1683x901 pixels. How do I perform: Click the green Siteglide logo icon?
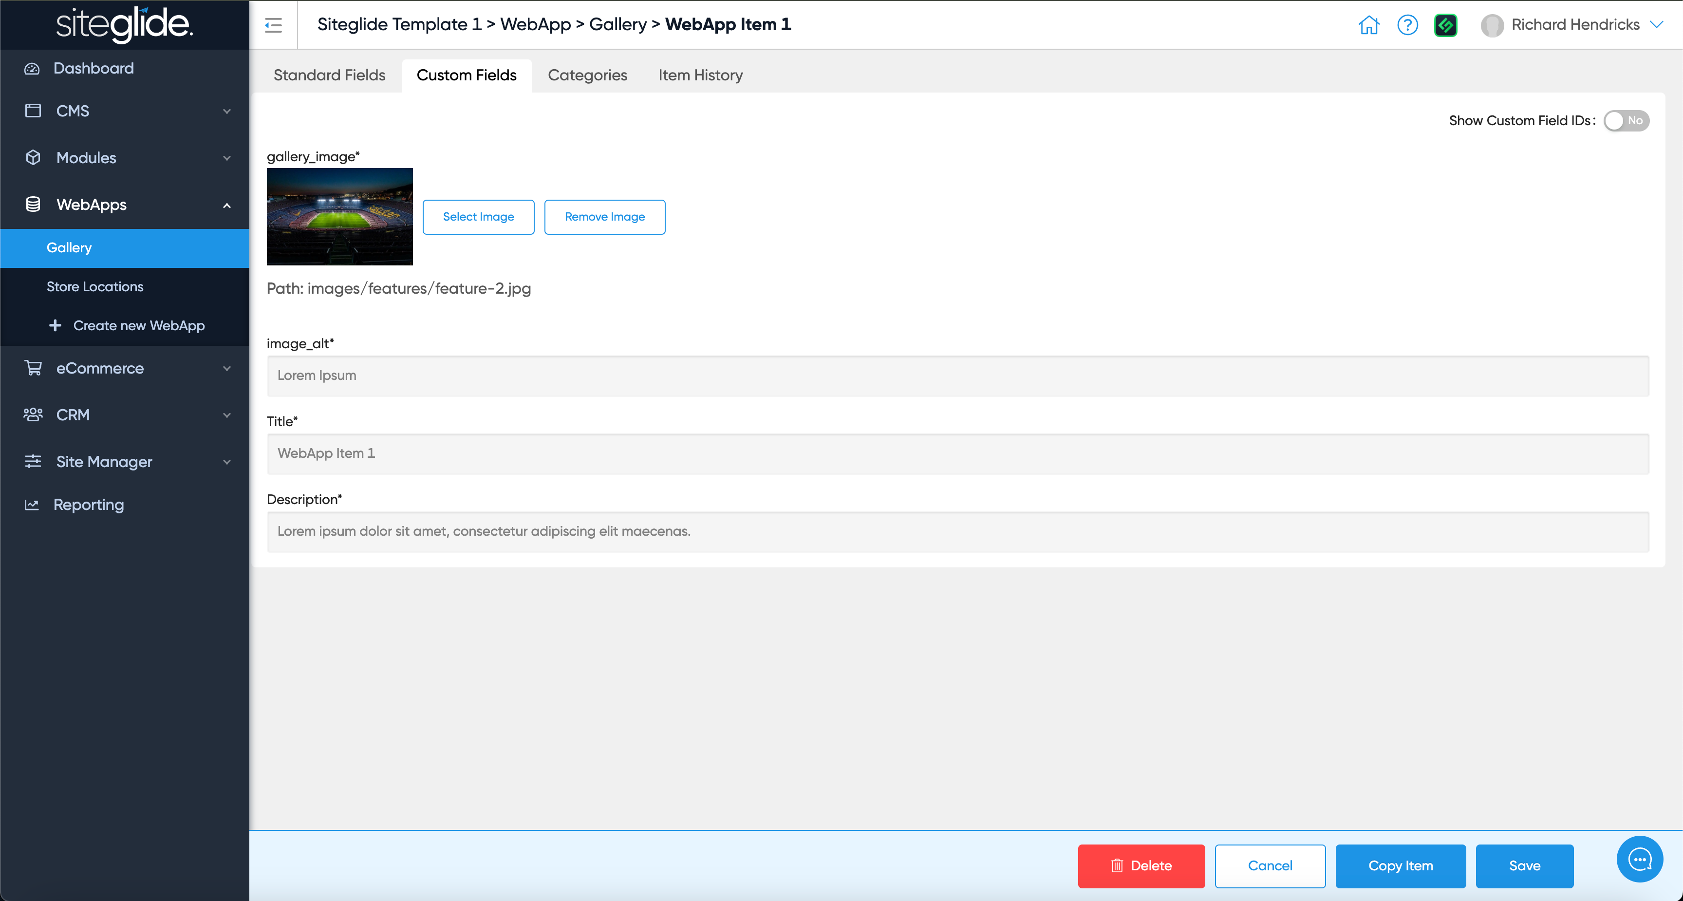coord(1445,25)
